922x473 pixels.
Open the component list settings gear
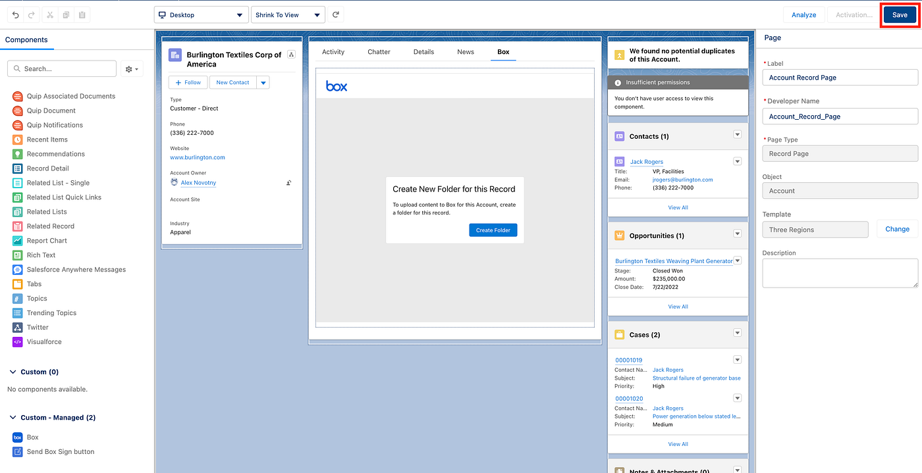click(x=132, y=68)
